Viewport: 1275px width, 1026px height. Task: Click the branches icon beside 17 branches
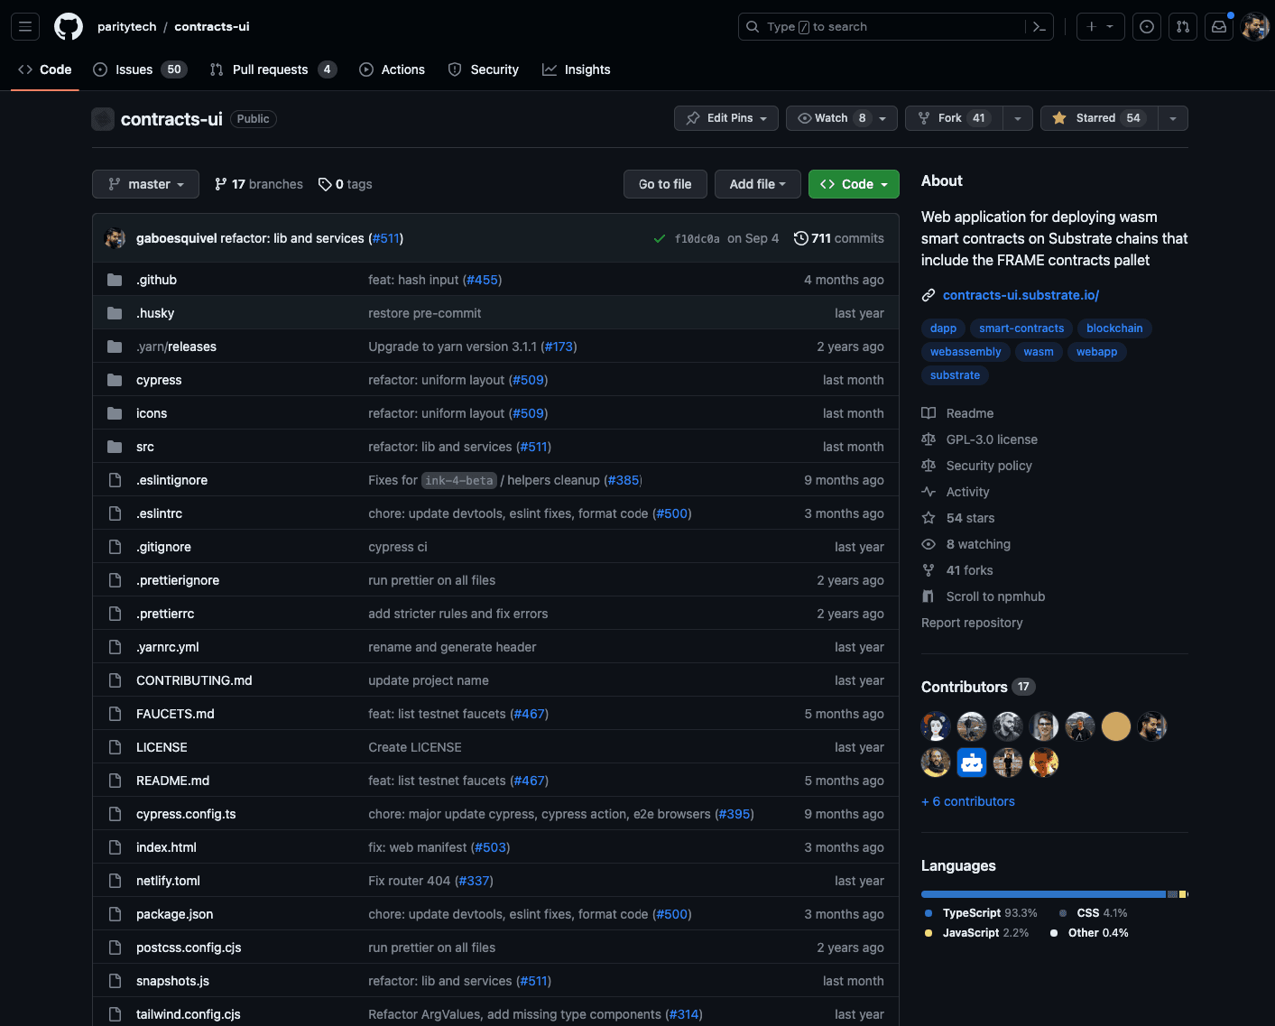[221, 184]
